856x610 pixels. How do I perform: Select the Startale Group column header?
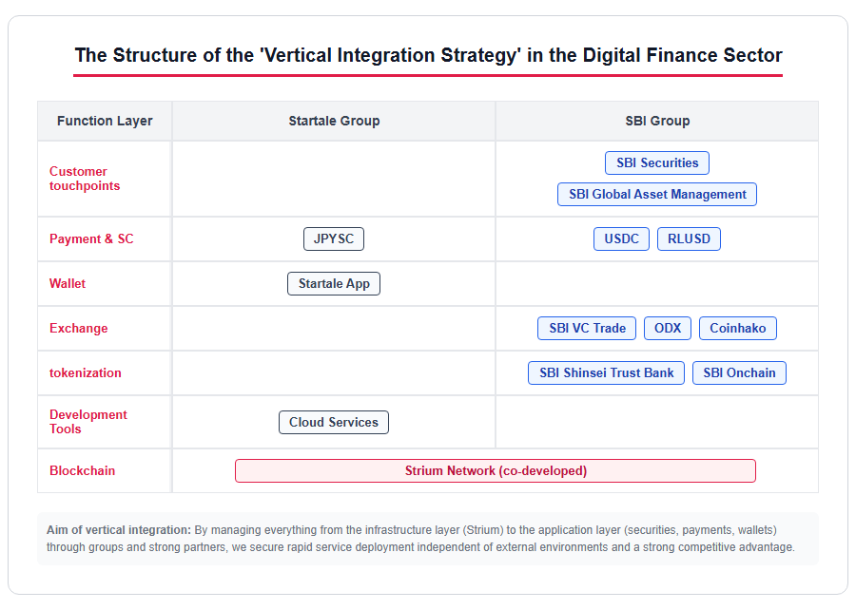coord(334,121)
